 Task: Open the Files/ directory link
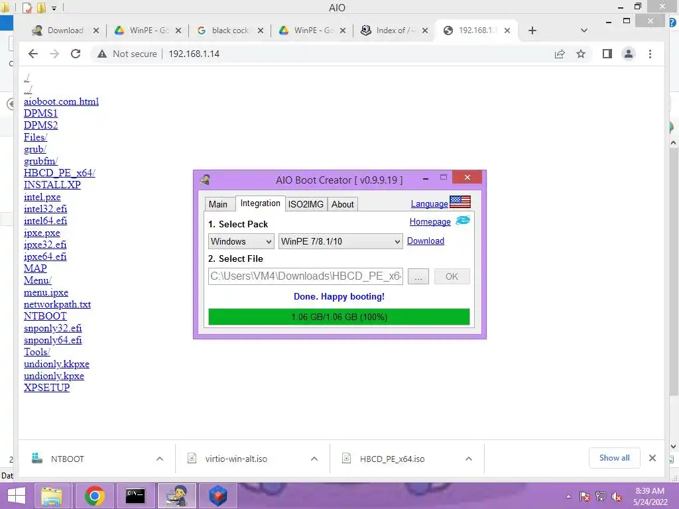[36, 137]
